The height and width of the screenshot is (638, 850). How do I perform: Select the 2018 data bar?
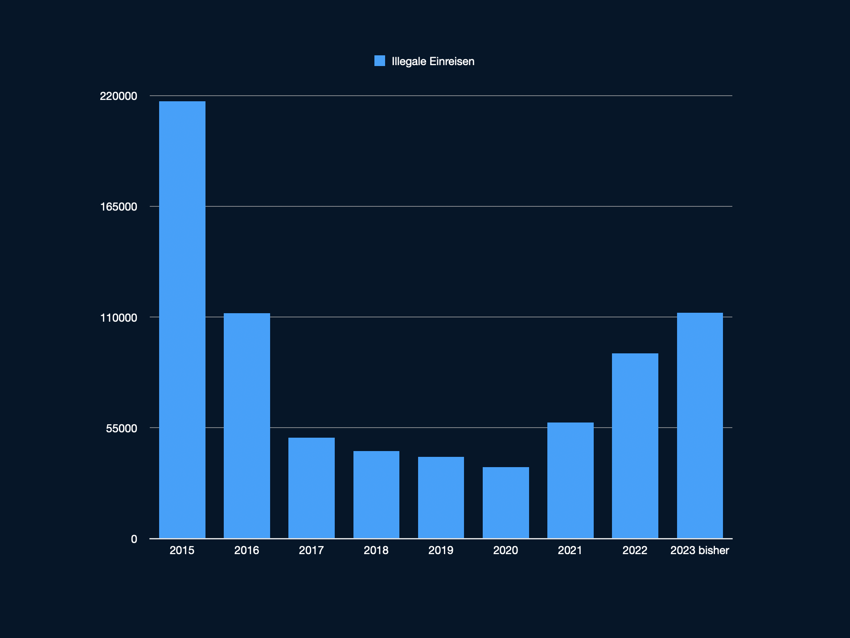[376, 494]
